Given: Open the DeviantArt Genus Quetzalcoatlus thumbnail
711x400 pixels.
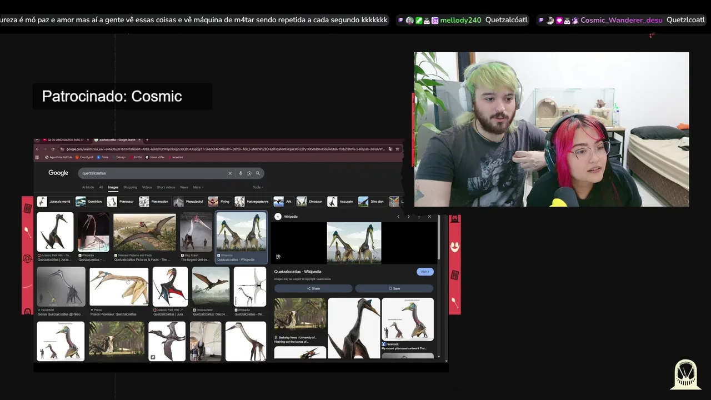Looking at the screenshot, I should [x=61, y=287].
